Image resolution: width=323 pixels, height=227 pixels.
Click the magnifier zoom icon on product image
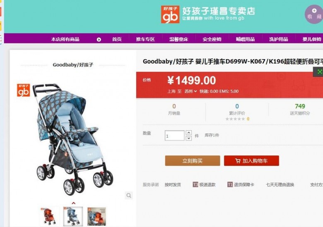tap(129, 195)
